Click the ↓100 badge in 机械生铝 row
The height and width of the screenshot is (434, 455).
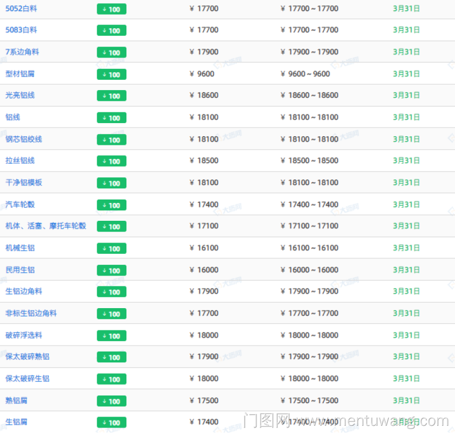pyautogui.click(x=111, y=248)
